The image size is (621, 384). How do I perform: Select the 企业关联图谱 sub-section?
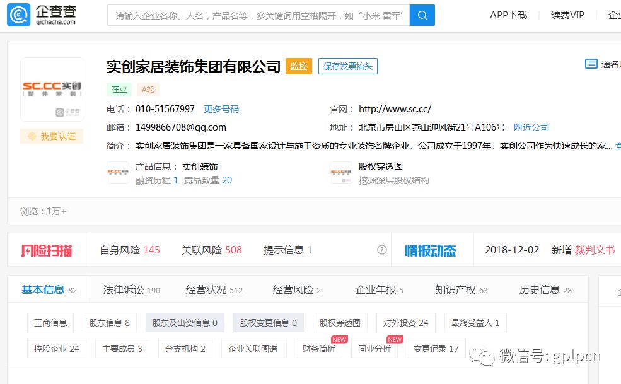coord(253,348)
